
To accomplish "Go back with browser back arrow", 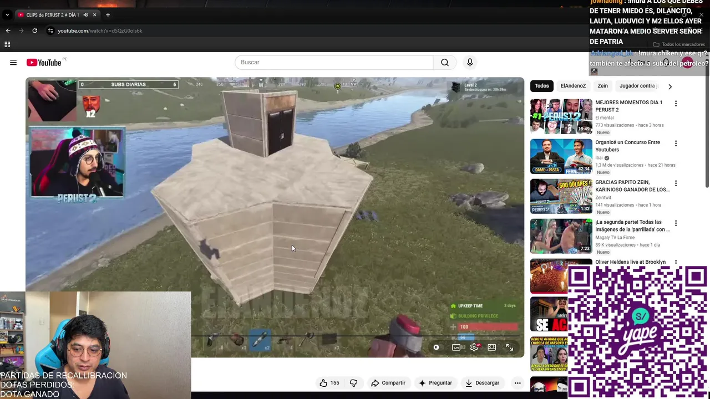I will click(8, 30).
